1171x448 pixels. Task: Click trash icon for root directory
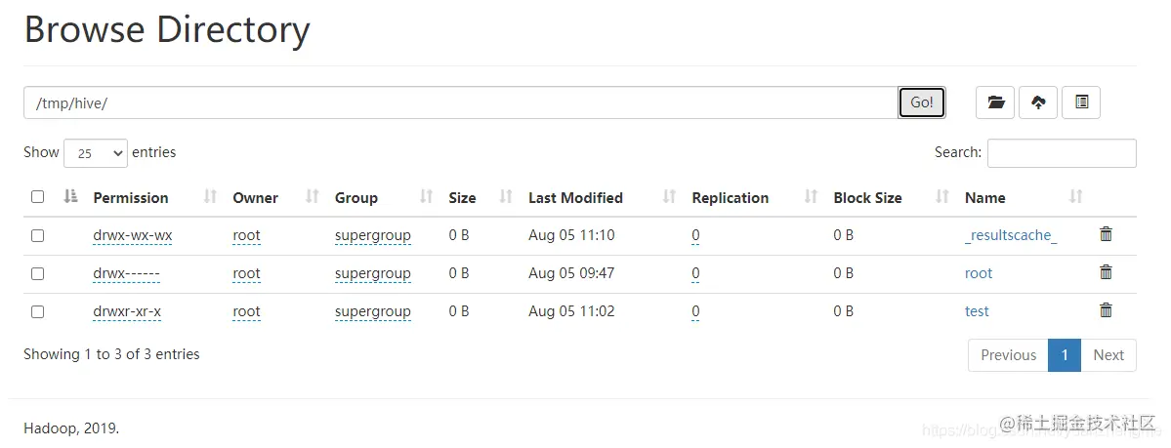click(1106, 272)
